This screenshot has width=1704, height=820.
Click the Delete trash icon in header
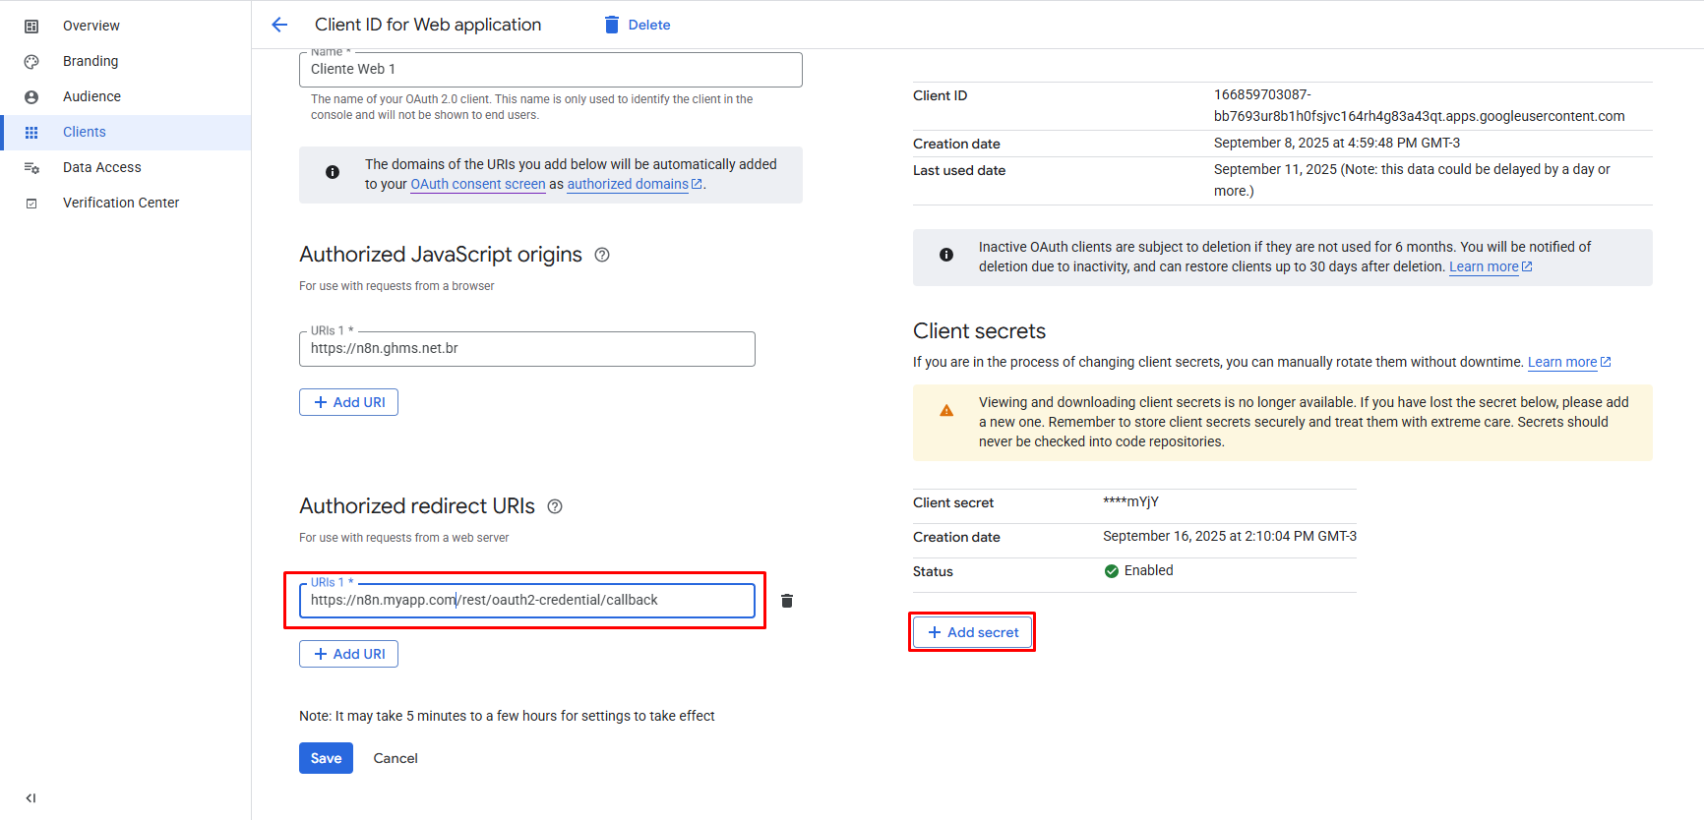tap(612, 25)
